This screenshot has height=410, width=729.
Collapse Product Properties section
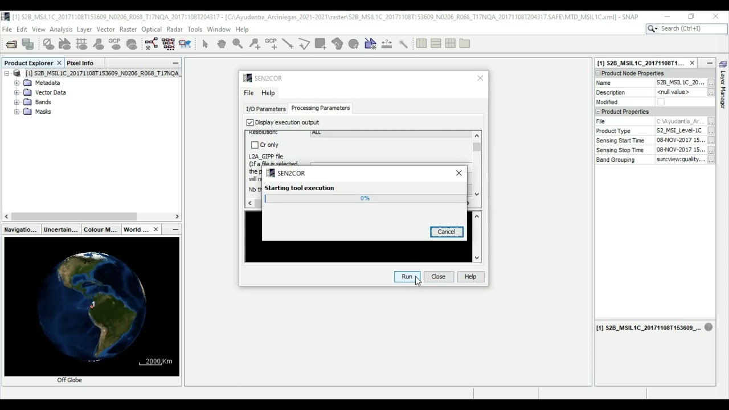[598, 112]
